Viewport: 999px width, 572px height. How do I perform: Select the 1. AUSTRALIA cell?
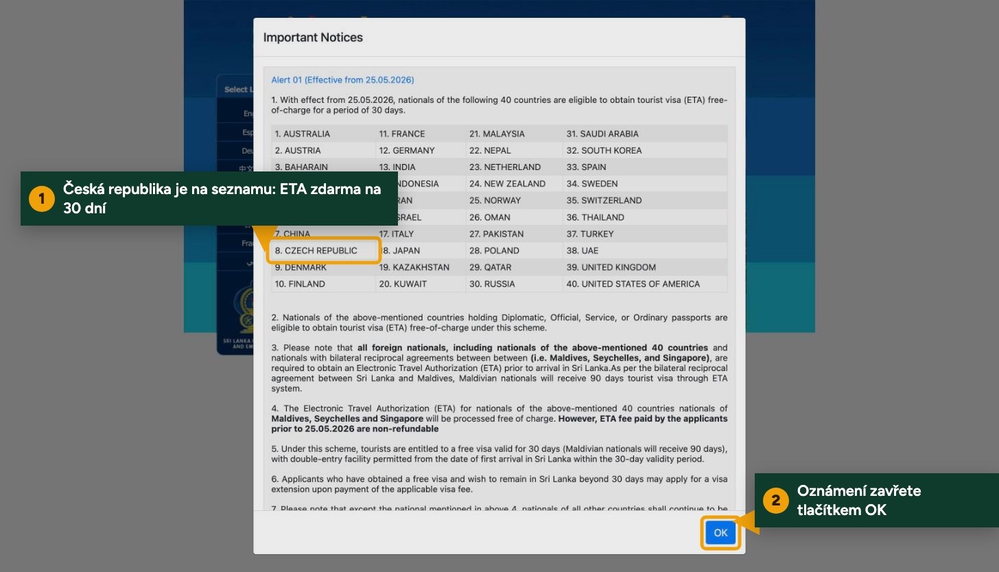click(324, 134)
